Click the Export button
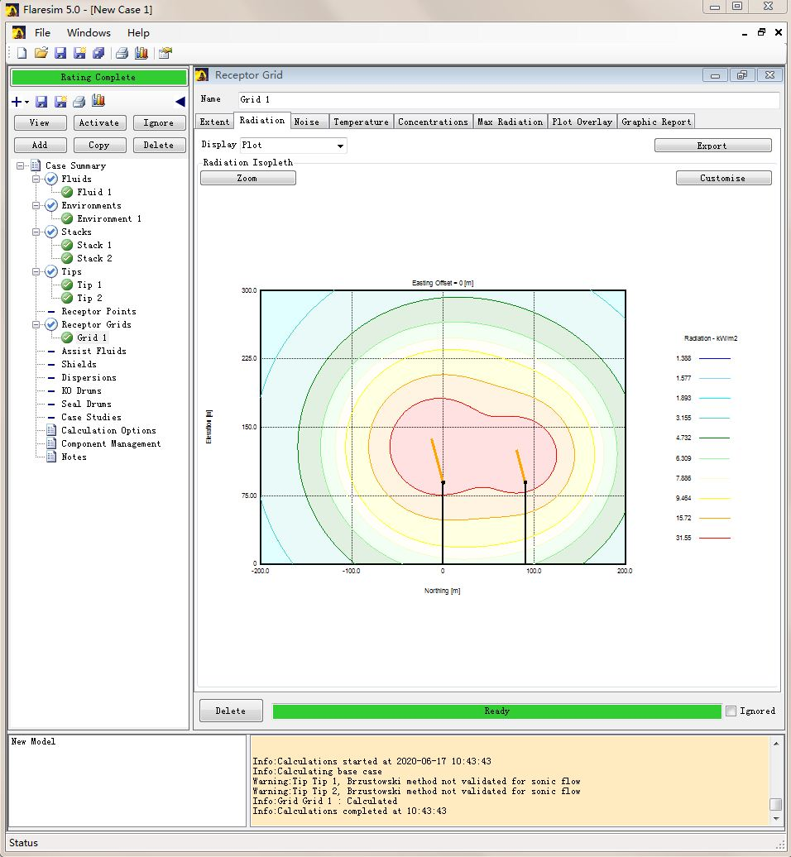The height and width of the screenshot is (857, 791). tap(712, 146)
